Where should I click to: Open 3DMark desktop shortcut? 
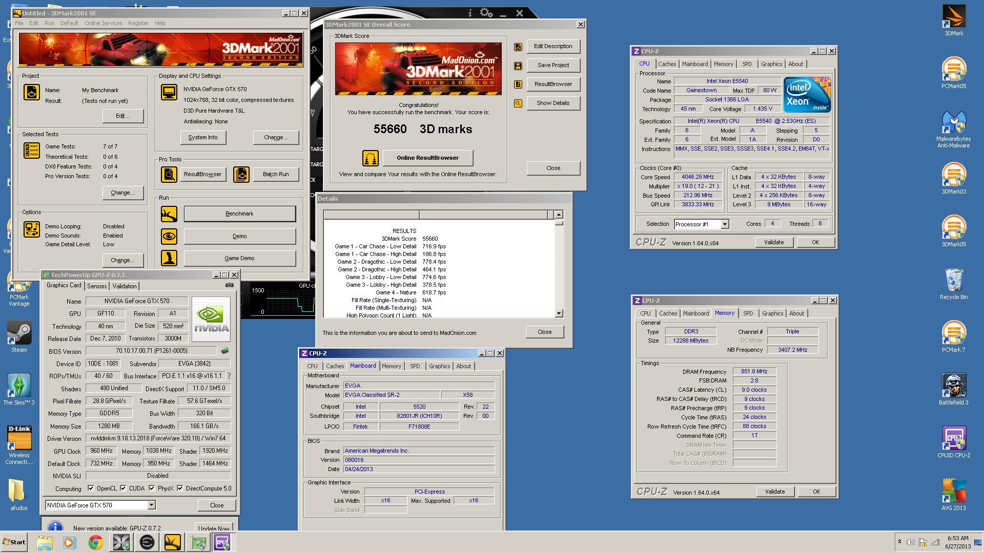[x=954, y=20]
